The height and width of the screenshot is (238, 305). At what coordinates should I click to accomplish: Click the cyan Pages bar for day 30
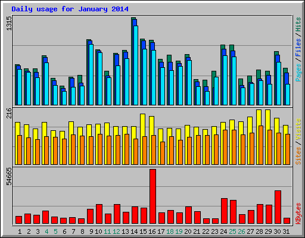point(279,83)
